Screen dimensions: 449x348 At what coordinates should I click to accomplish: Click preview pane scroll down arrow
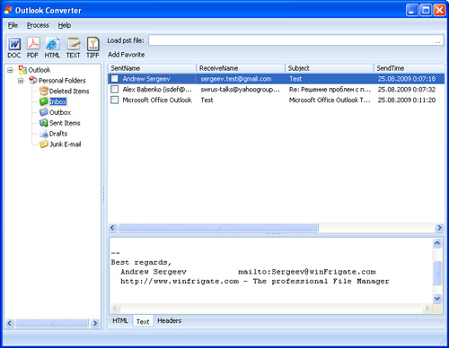(x=437, y=299)
